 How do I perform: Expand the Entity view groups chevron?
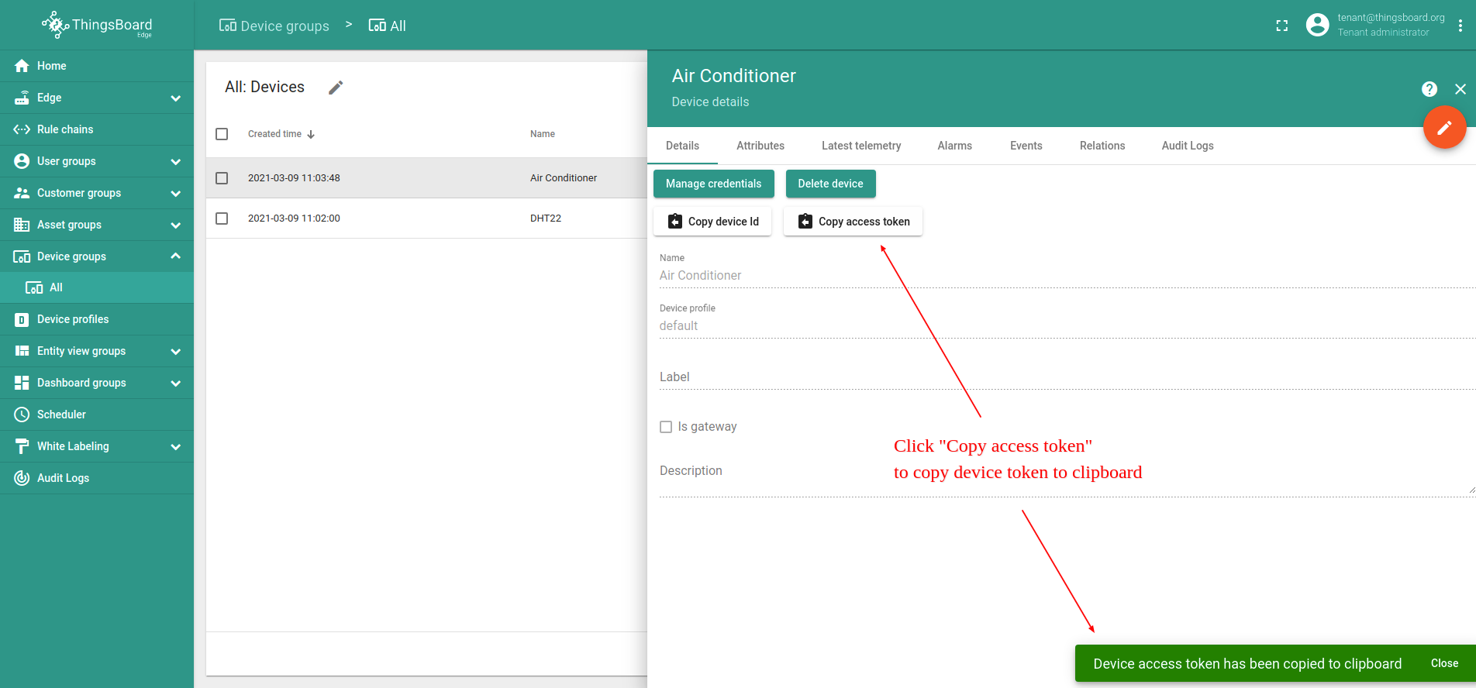[176, 352]
